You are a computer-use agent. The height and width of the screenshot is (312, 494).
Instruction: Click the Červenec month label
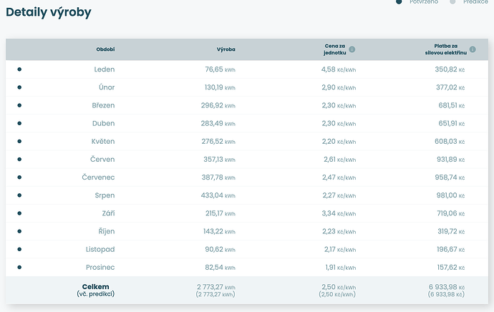pos(98,177)
